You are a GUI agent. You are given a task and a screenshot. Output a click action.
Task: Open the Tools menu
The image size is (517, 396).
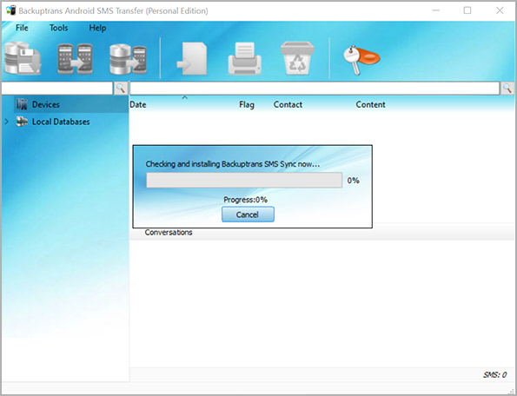[x=59, y=28]
